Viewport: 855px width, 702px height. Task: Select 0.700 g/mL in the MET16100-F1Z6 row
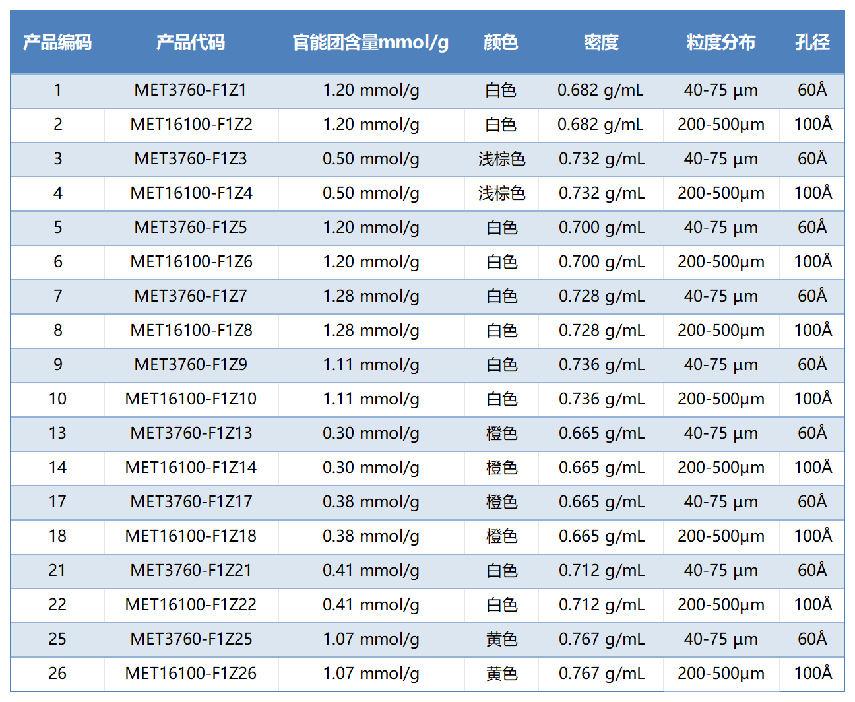[601, 262]
